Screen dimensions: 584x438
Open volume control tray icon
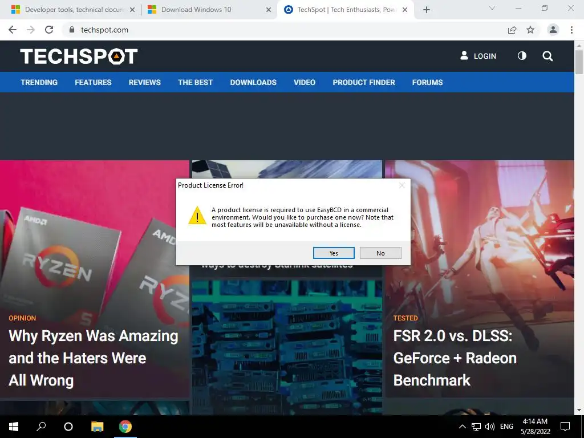490,427
